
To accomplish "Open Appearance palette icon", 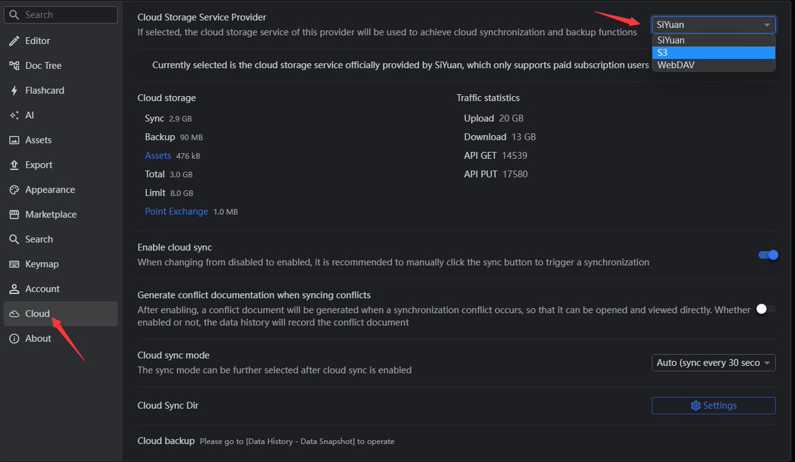I will pos(13,190).
